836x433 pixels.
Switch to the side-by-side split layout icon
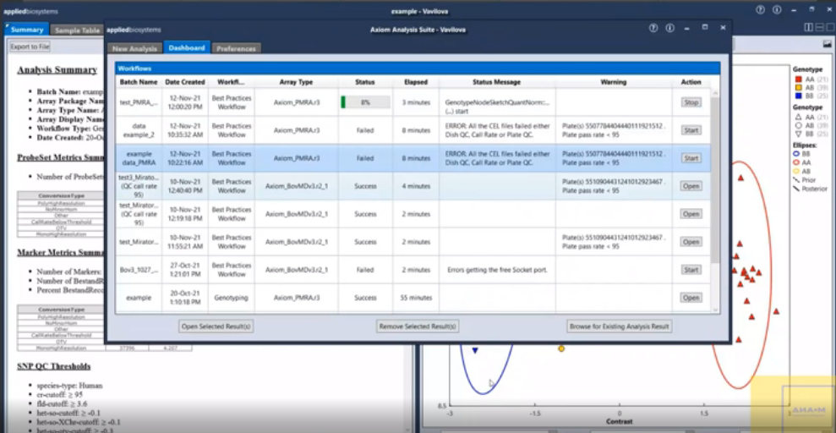click(x=809, y=27)
